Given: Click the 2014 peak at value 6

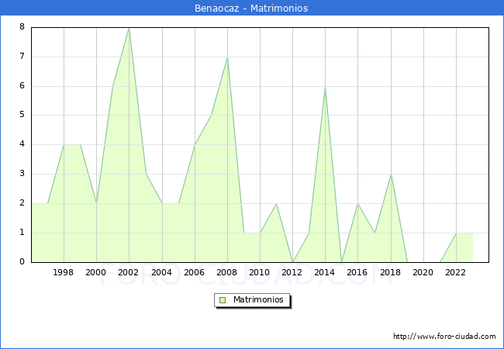Looking at the screenshot, I should (325, 86).
